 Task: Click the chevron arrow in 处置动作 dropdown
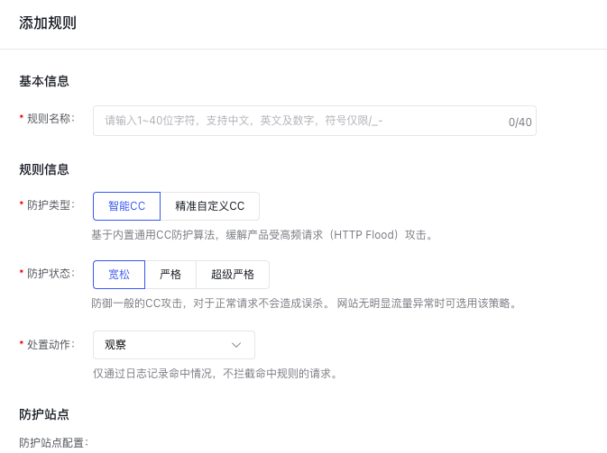236,345
